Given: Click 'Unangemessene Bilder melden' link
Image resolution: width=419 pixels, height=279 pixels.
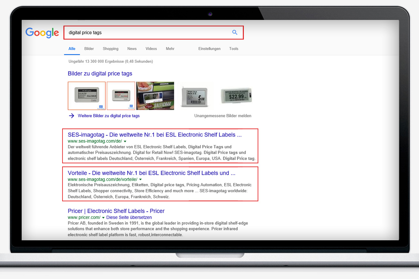Looking at the screenshot, I should pos(223,116).
